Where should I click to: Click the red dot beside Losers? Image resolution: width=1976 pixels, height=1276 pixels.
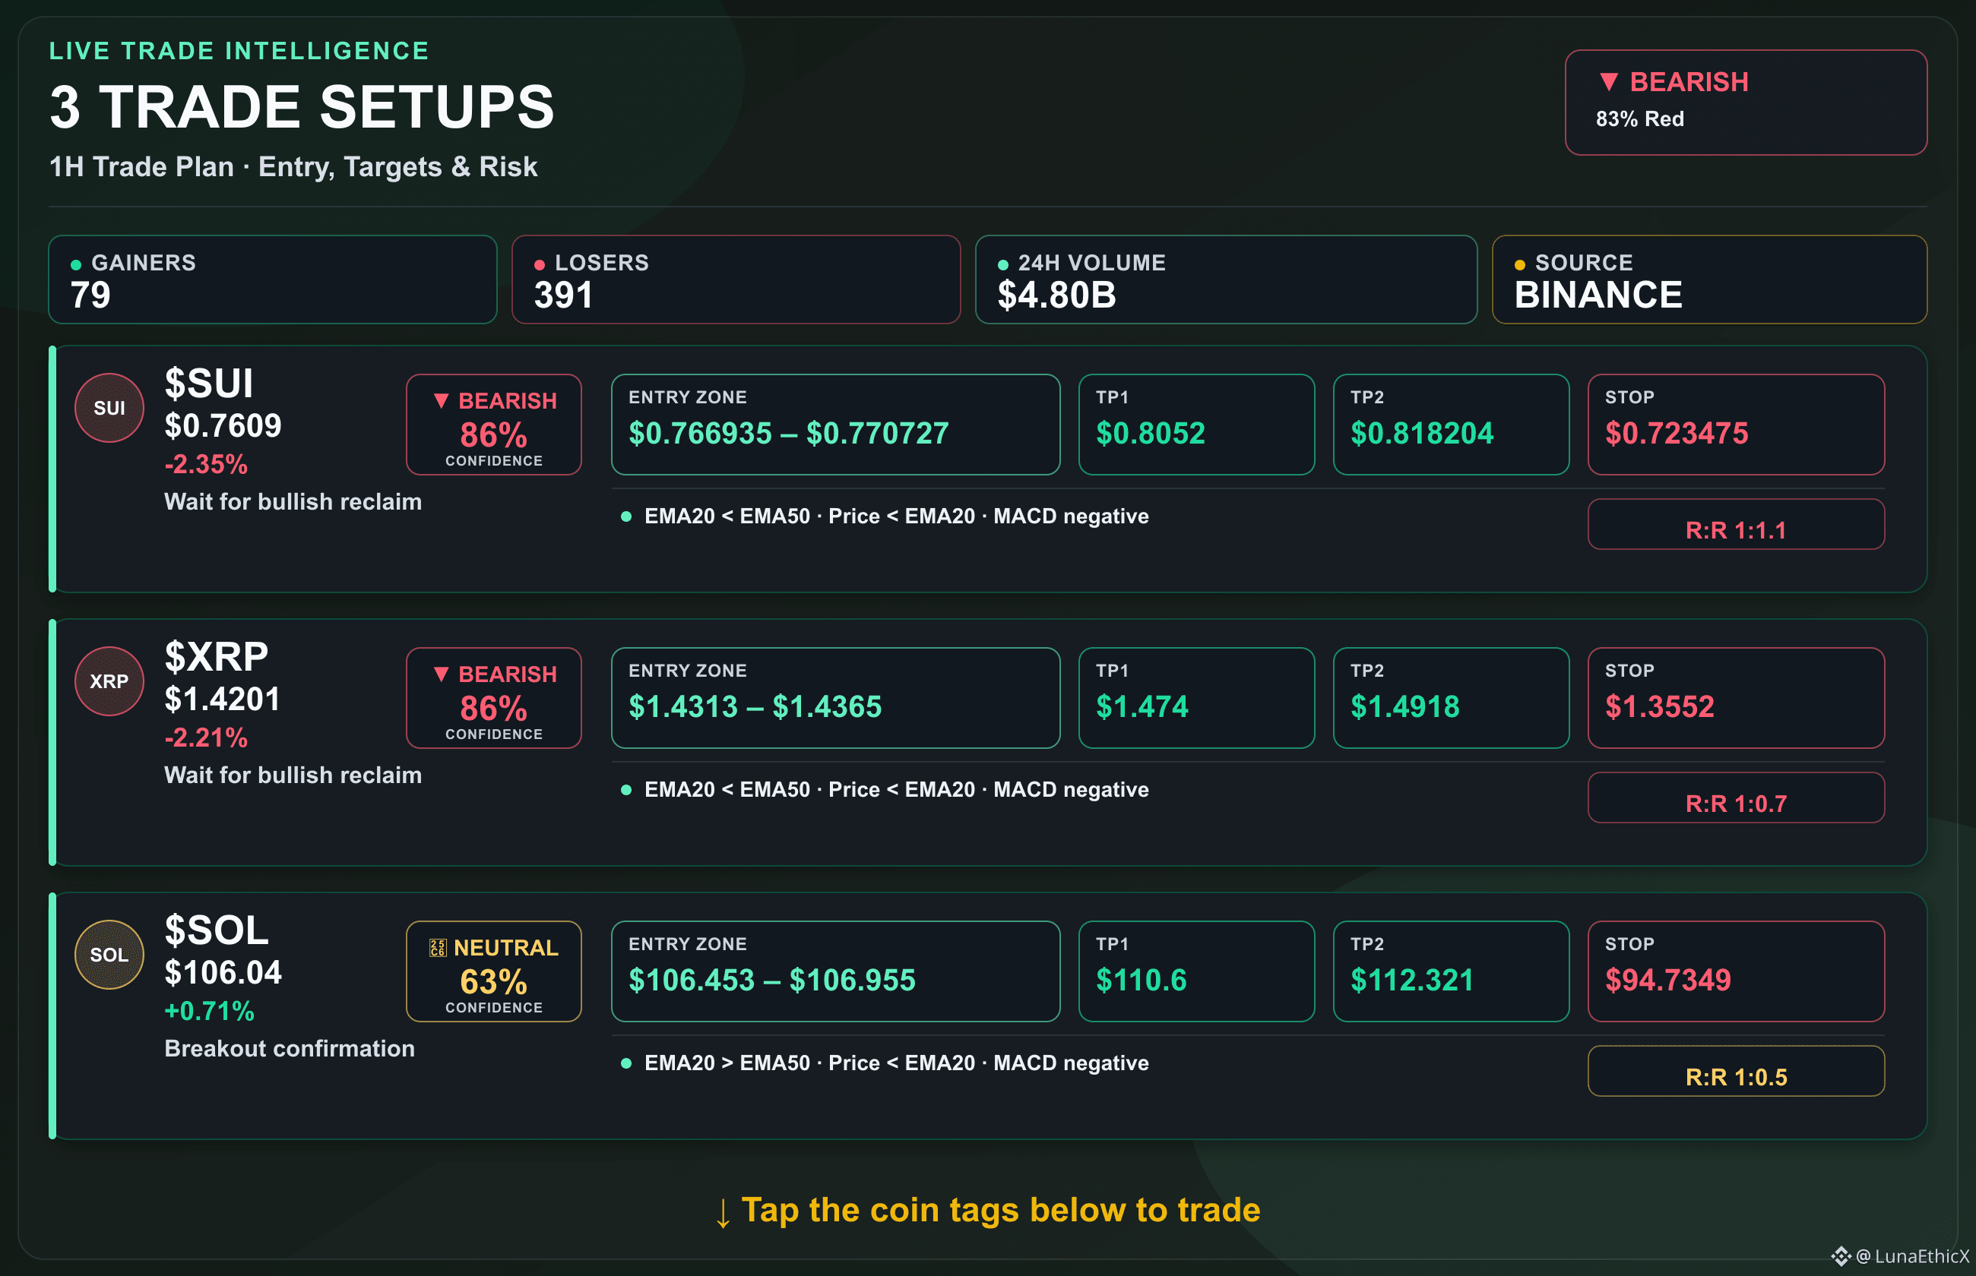[540, 265]
